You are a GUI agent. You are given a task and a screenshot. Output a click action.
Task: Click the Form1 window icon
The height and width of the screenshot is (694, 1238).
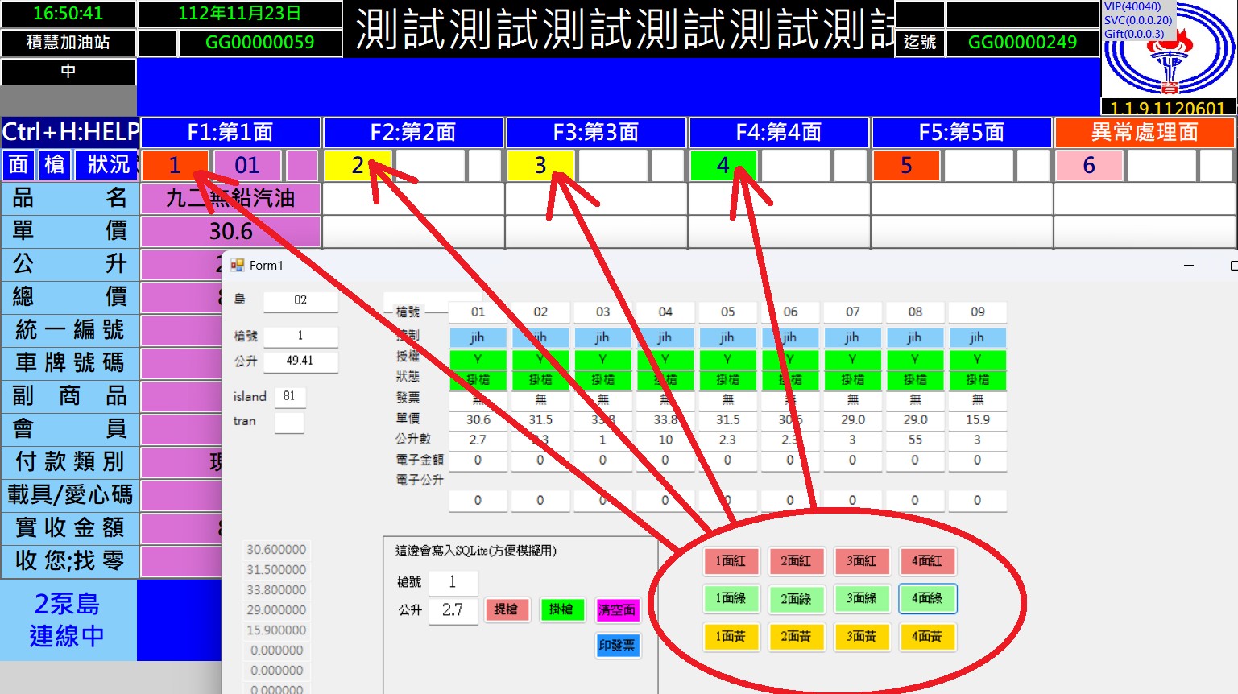tap(237, 265)
